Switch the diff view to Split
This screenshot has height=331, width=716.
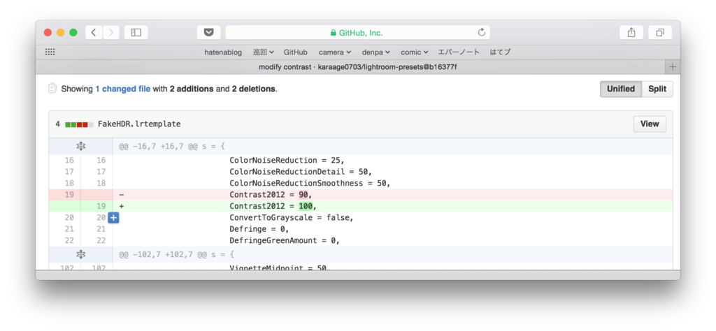point(657,89)
